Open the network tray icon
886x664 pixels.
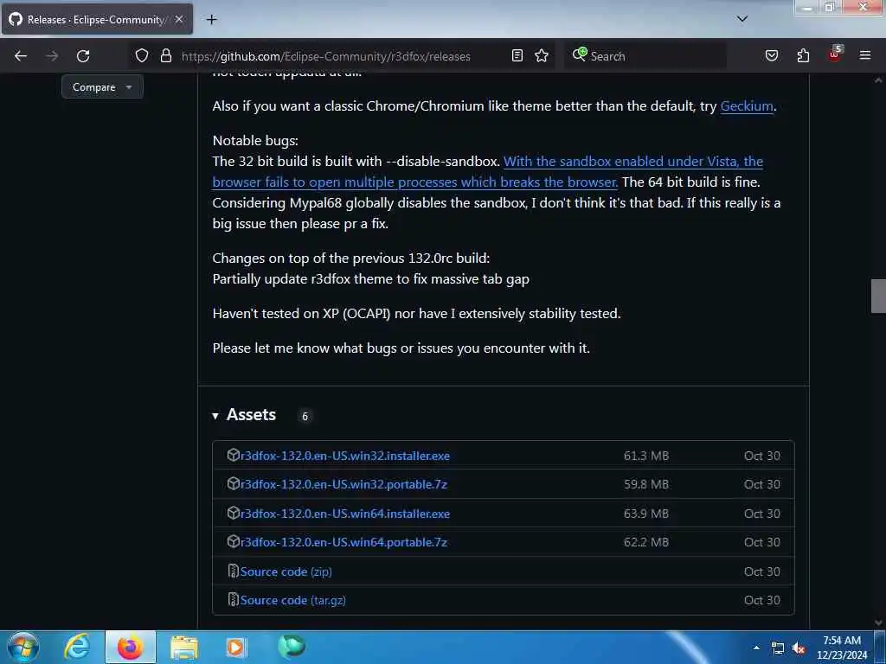[x=778, y=648]
